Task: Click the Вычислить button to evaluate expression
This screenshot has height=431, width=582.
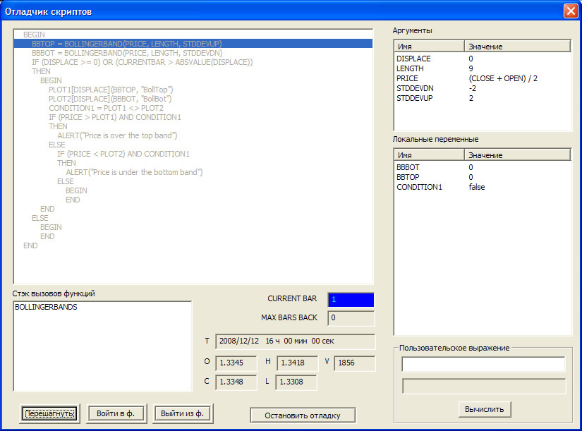Action: coord(485,409)
